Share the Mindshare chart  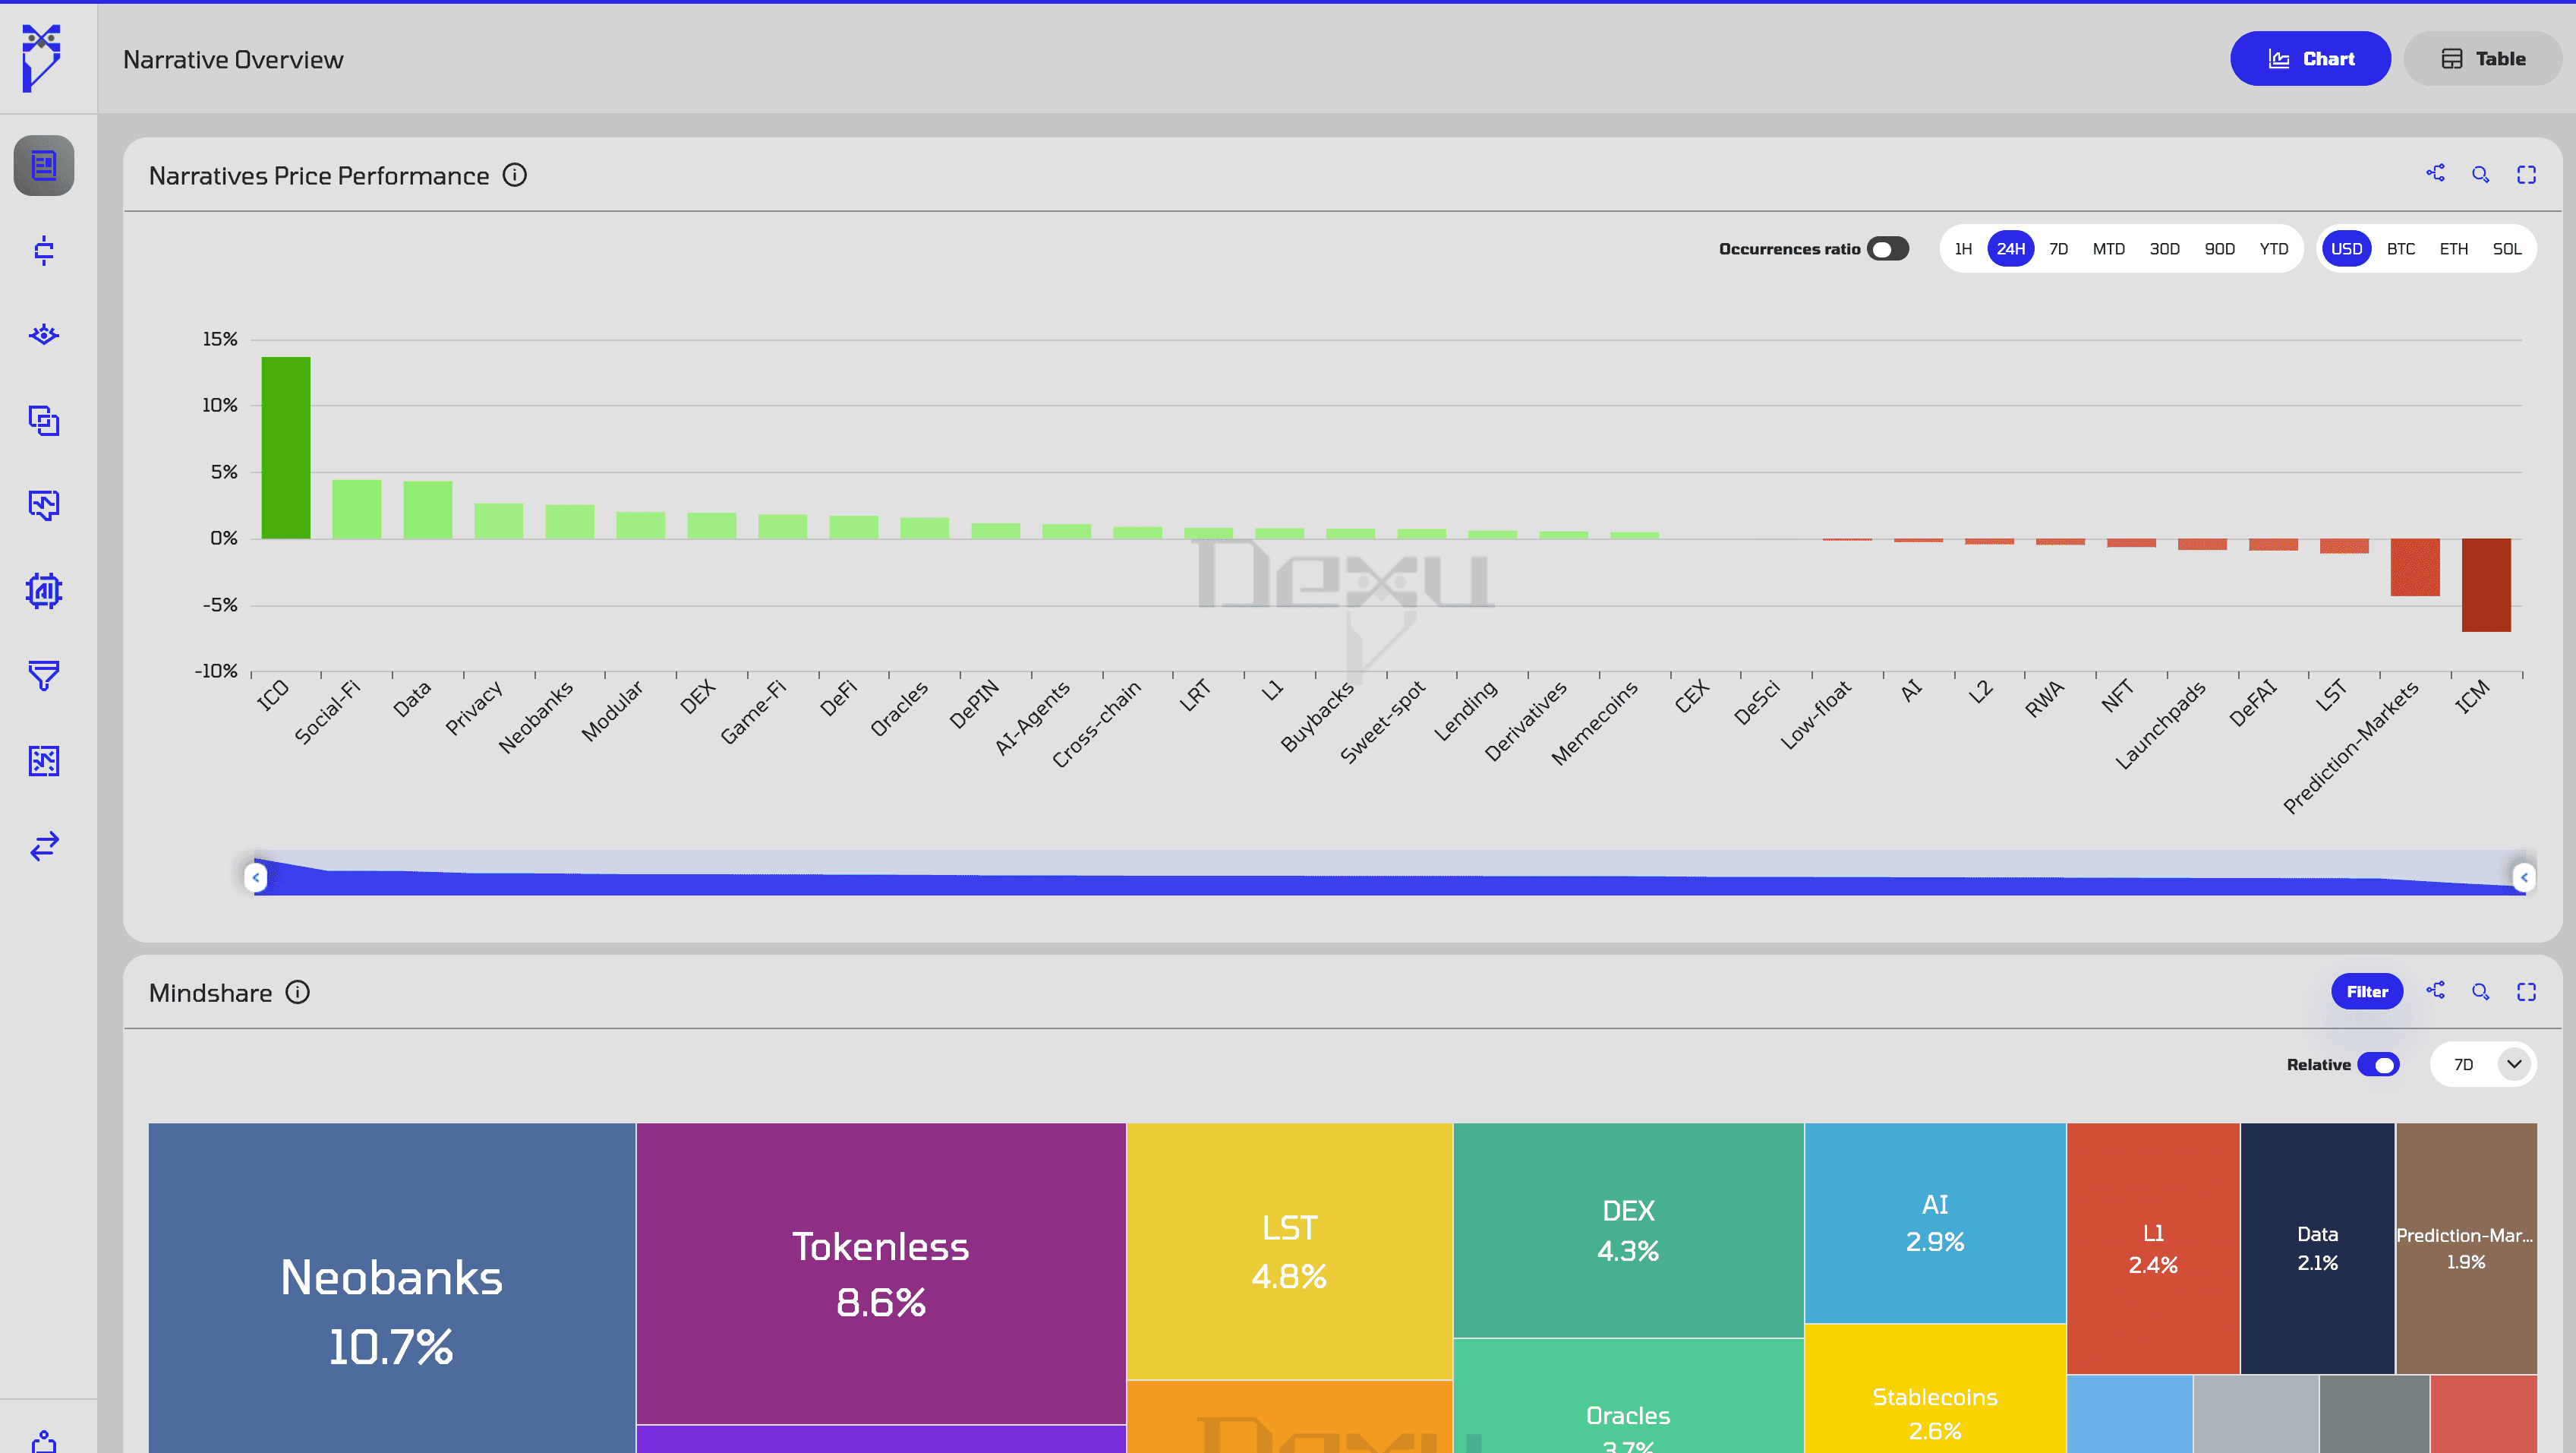[x=2436, y=990]
